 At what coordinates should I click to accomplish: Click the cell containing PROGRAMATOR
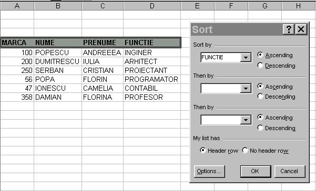click(152, 79)
